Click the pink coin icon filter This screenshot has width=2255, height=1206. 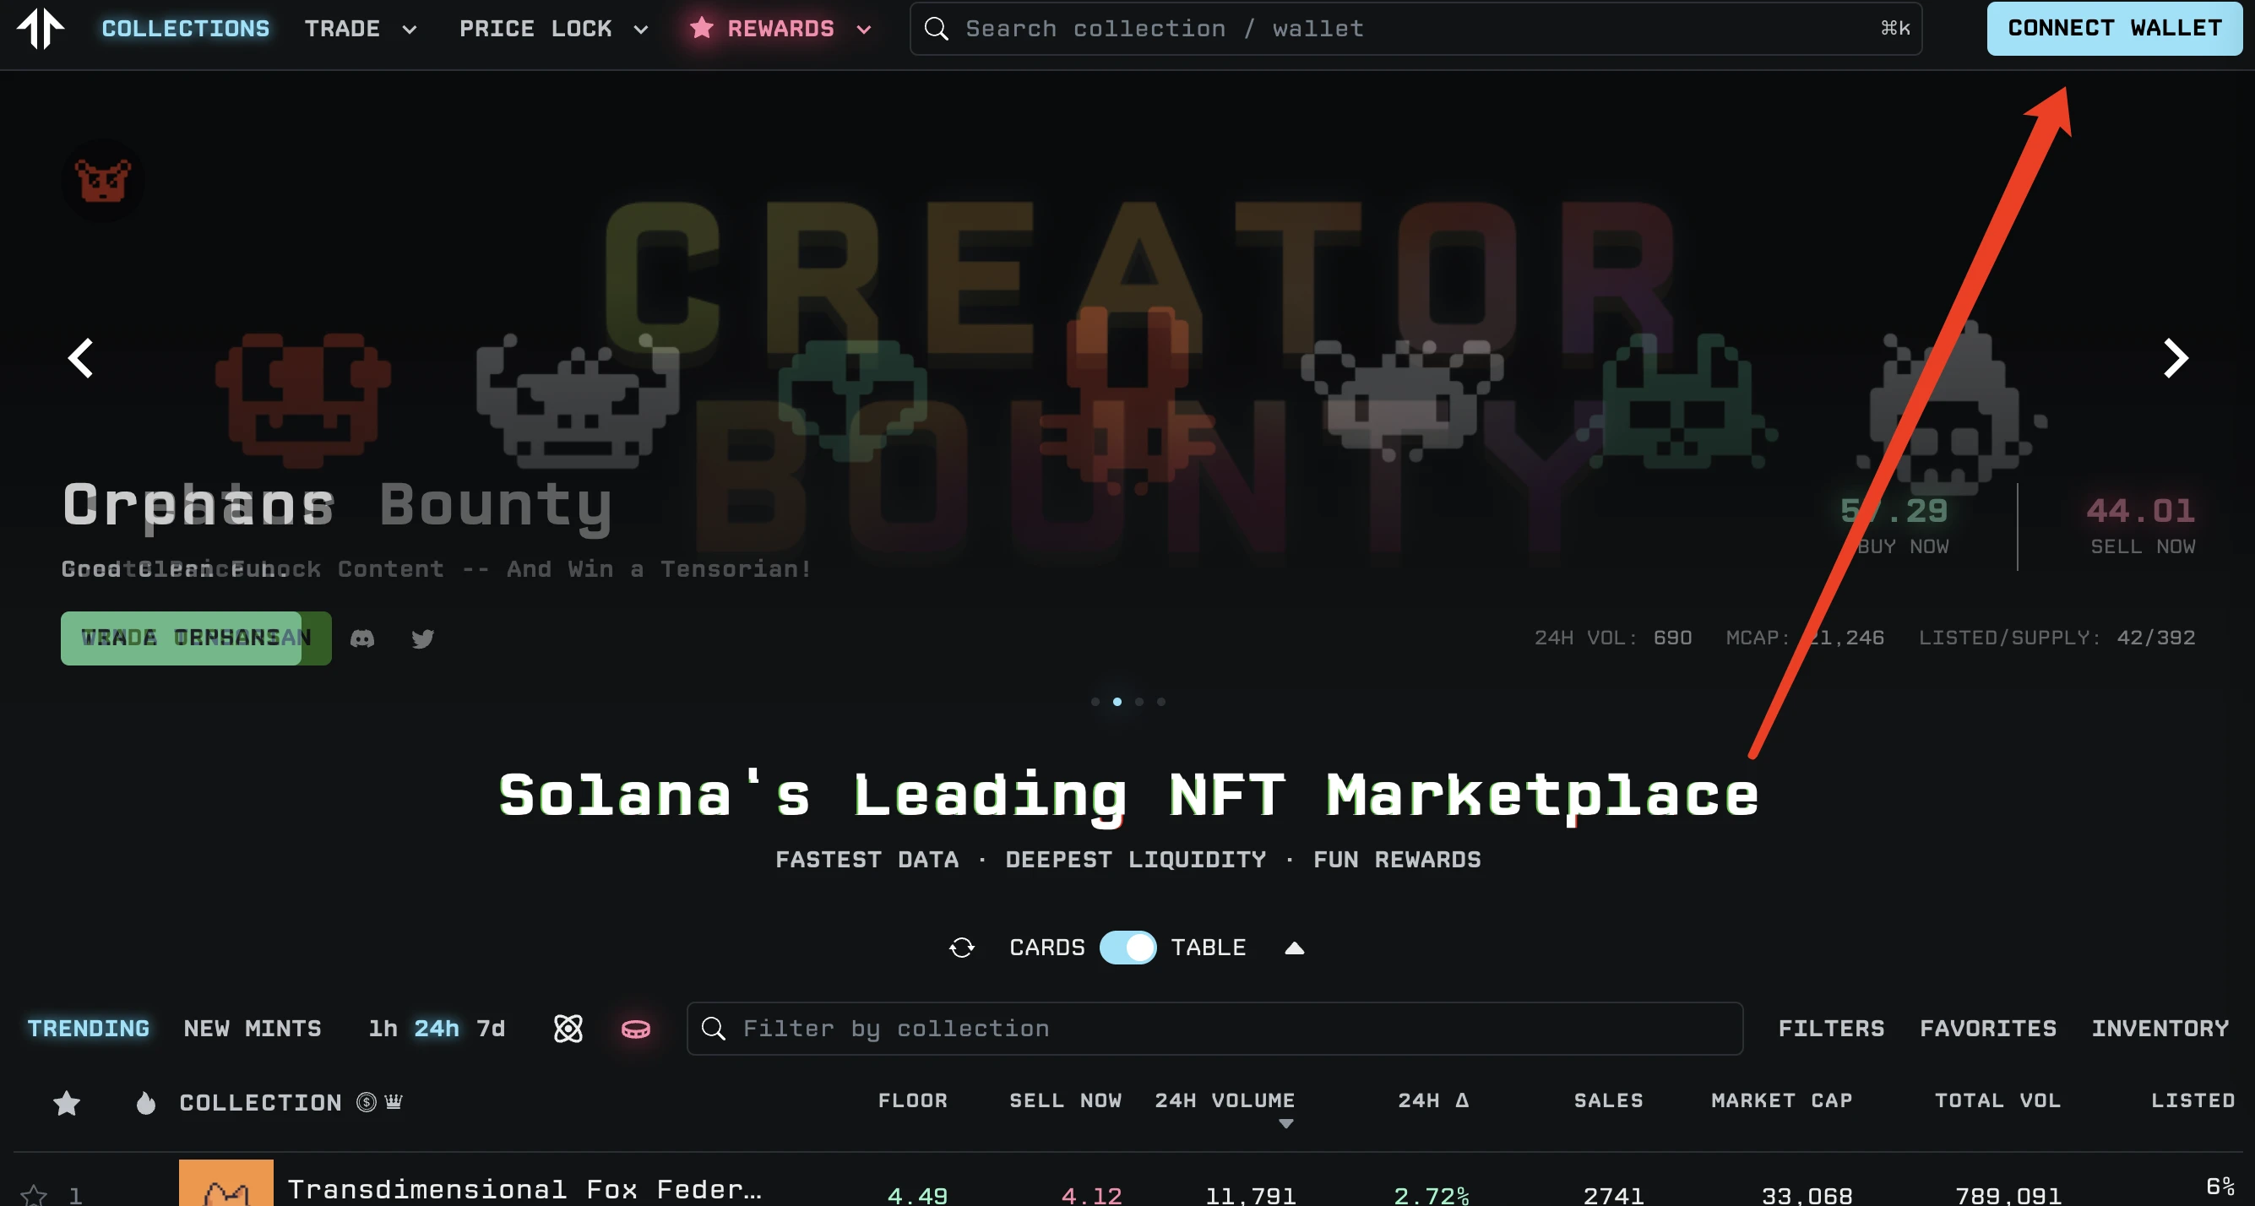pyautogui.click(x=635, y=1029)
